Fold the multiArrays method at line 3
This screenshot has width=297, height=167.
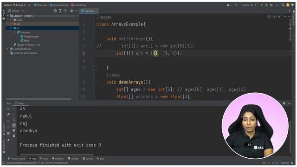click(x=95, y=39)
